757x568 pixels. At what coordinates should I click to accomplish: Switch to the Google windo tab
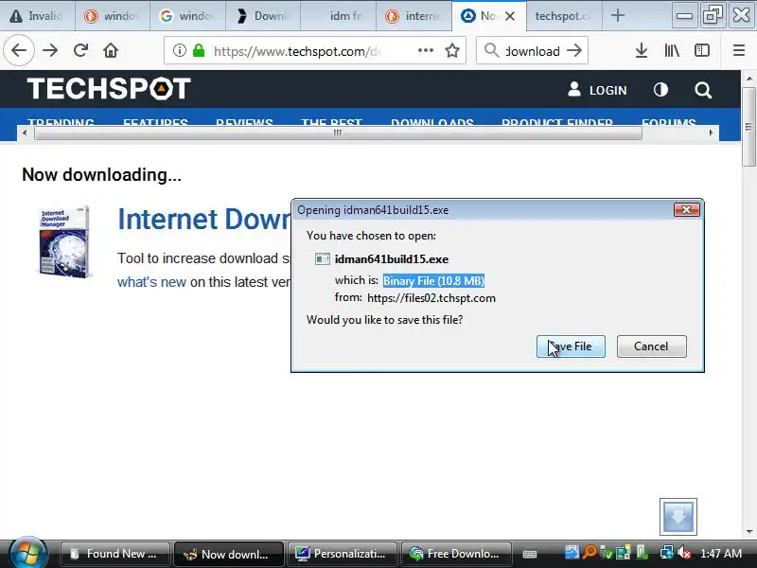pyautogui.click(x=187, y=16)
